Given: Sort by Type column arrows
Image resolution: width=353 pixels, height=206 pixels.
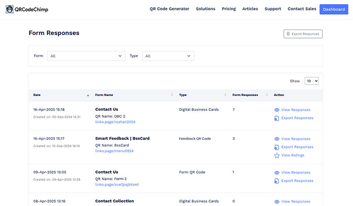Looking at the screenshot, I should pos(225,95).
